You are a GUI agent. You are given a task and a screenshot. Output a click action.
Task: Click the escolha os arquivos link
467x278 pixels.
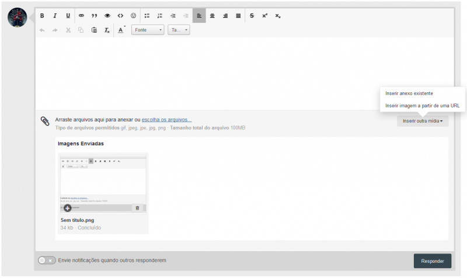click(x=166, y=119)
